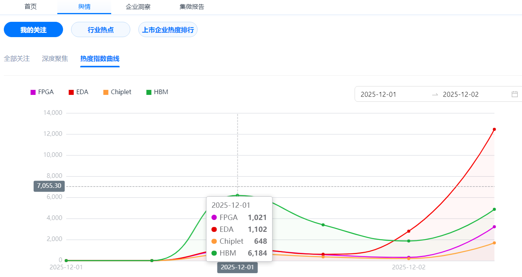Open 上市企业热度排行 ranking
Image resolution: width=522 pixels, height=277 pixels.
tap(168, 30)
